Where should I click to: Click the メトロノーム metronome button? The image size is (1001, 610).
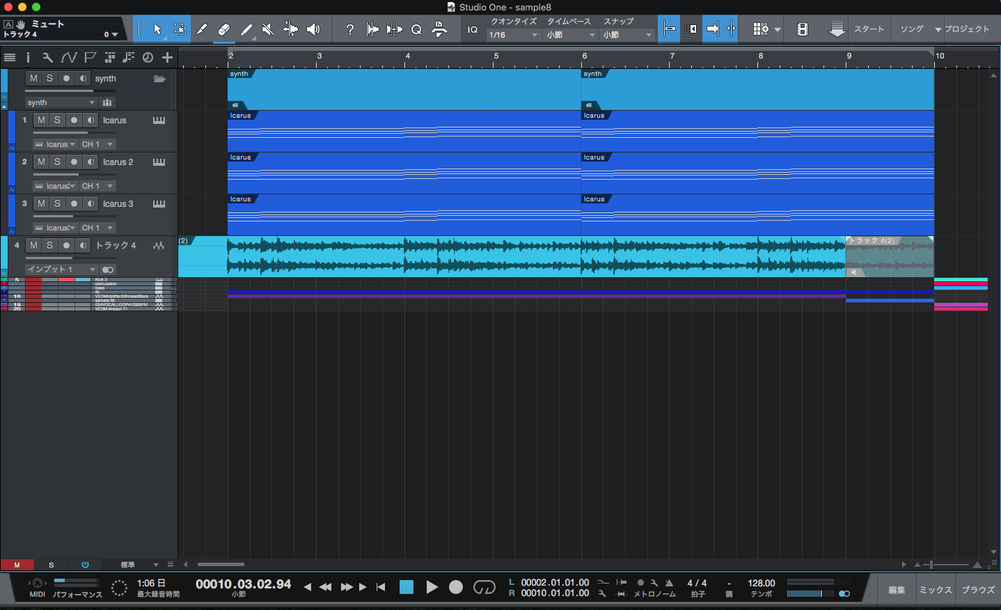654,594
